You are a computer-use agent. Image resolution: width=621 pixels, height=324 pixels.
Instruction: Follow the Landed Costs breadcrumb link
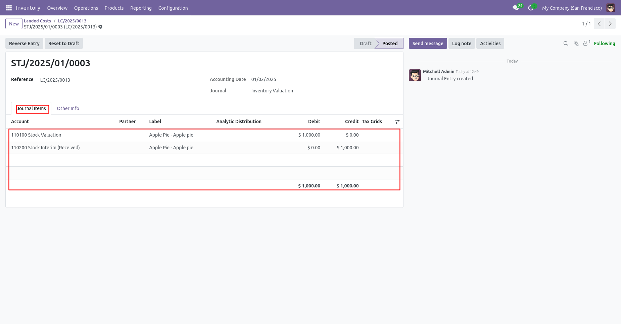click(x=37, y=21)
